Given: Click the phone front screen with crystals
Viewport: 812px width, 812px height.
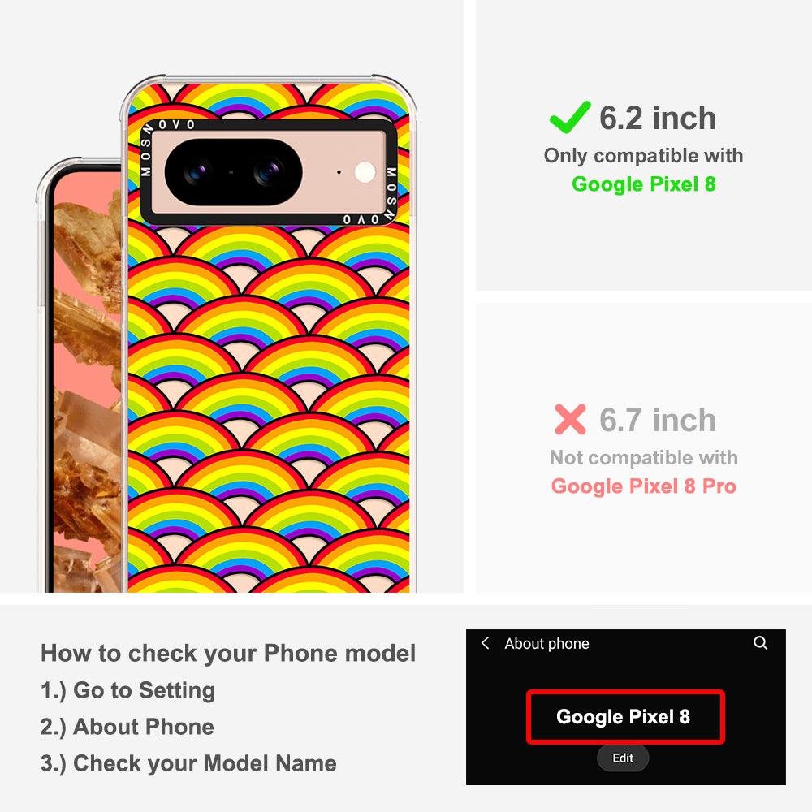Looking at the screenshot, I should point(85,381).
